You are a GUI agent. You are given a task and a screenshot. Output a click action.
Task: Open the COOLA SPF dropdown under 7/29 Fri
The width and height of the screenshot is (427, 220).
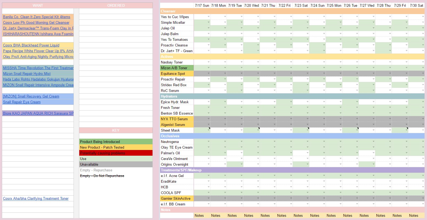[406, 193]
